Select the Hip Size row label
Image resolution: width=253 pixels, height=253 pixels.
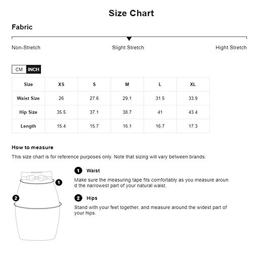coord(28,112)
